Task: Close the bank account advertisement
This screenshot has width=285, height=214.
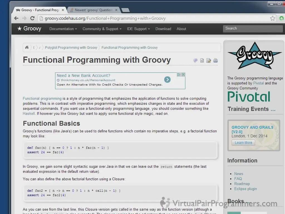Action: 183,74
